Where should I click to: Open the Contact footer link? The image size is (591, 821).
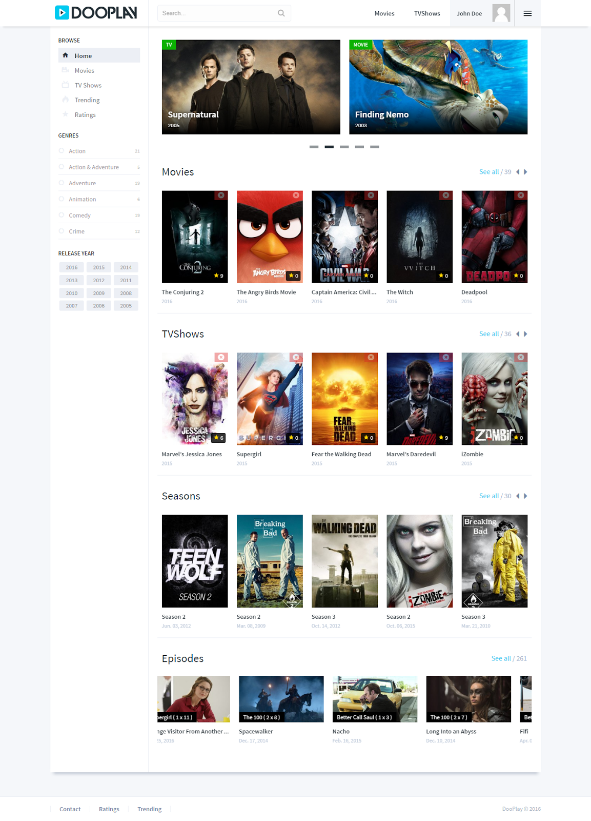[70, 809]
